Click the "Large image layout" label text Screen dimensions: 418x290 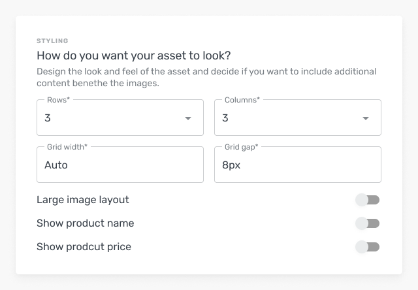83,200
